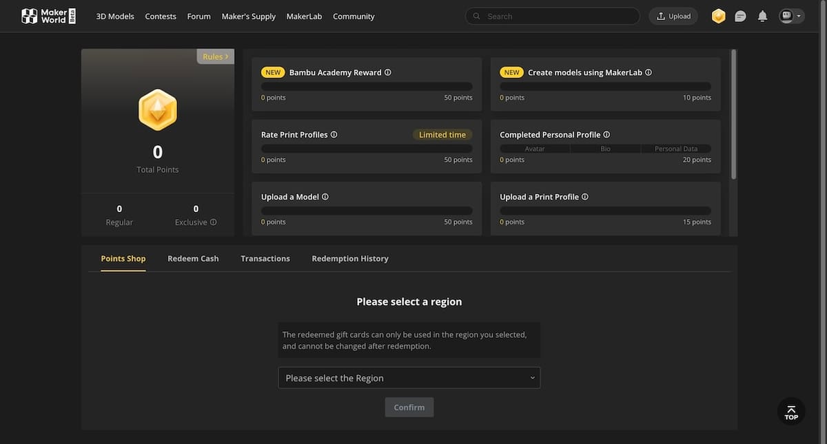
Task: Click the info icon next to Create models using MakerLab
Action: click(x=649, y=72)
